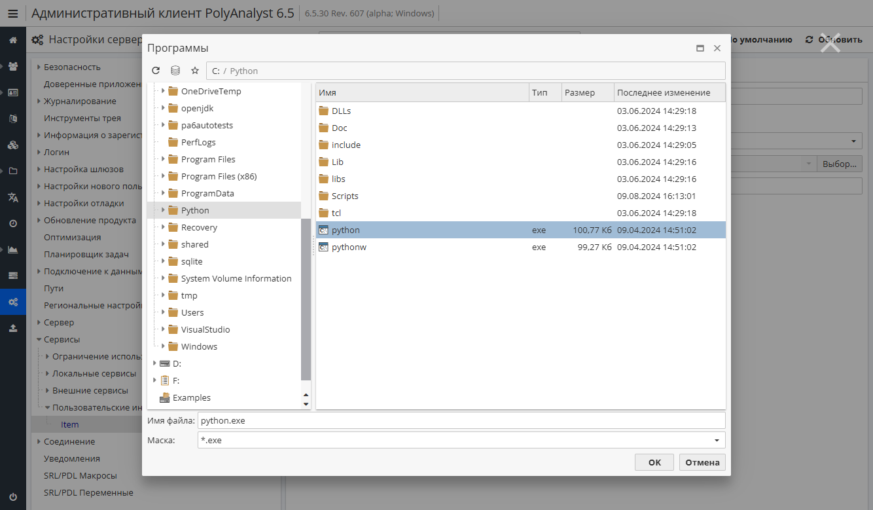Click the clock icon in left sidebar
Image resolution: width=873 pixels, height=510 pixels.
click(x=13, y=224)
